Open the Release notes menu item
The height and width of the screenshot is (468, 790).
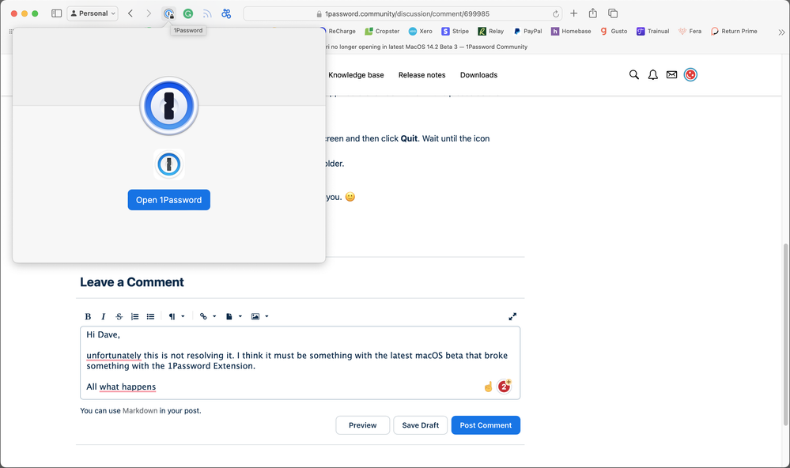[x=421, y=75]
